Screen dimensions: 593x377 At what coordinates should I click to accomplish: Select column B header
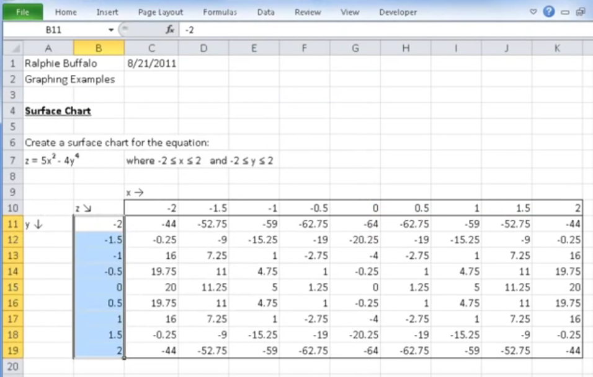[99, 48]
